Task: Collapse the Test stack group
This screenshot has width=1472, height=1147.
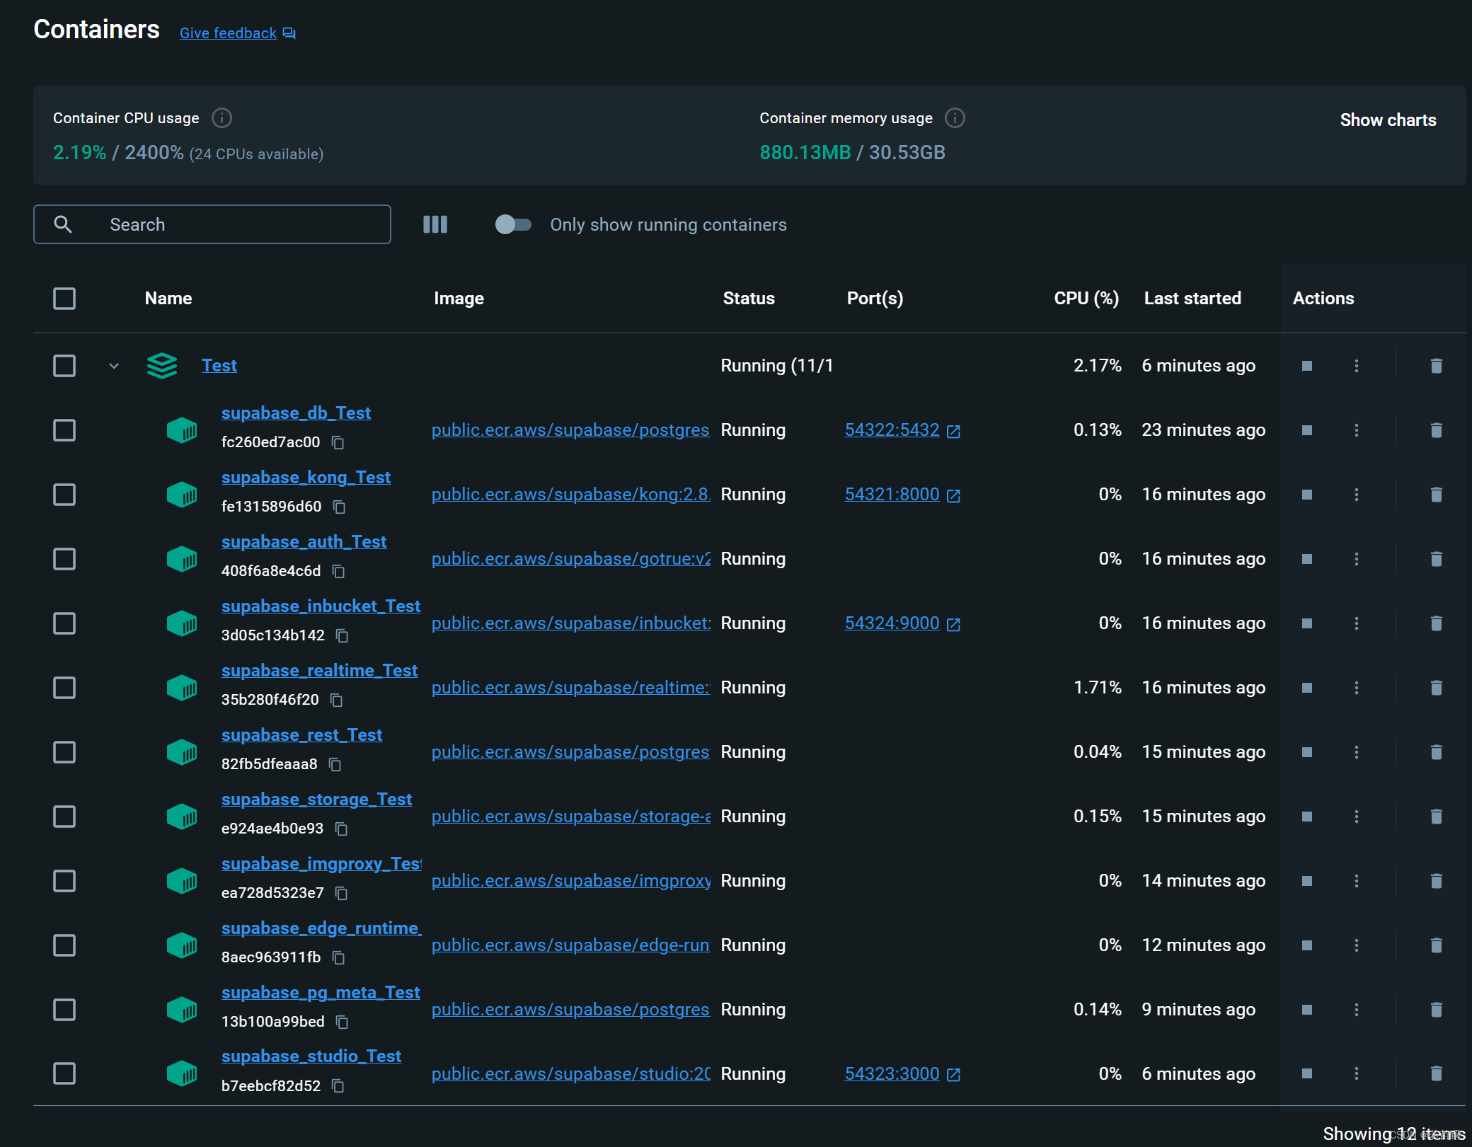Action: tap(114, 366)
